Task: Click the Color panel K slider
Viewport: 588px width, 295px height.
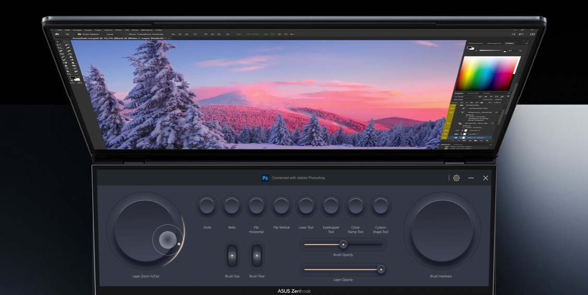Action: click(493, 51)
